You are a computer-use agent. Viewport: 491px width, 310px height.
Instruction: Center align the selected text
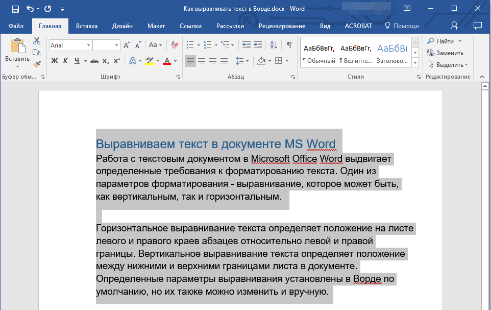coord(202,61)
